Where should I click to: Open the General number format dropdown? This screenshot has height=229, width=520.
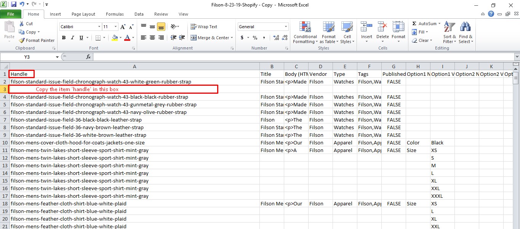pos(286,27)
